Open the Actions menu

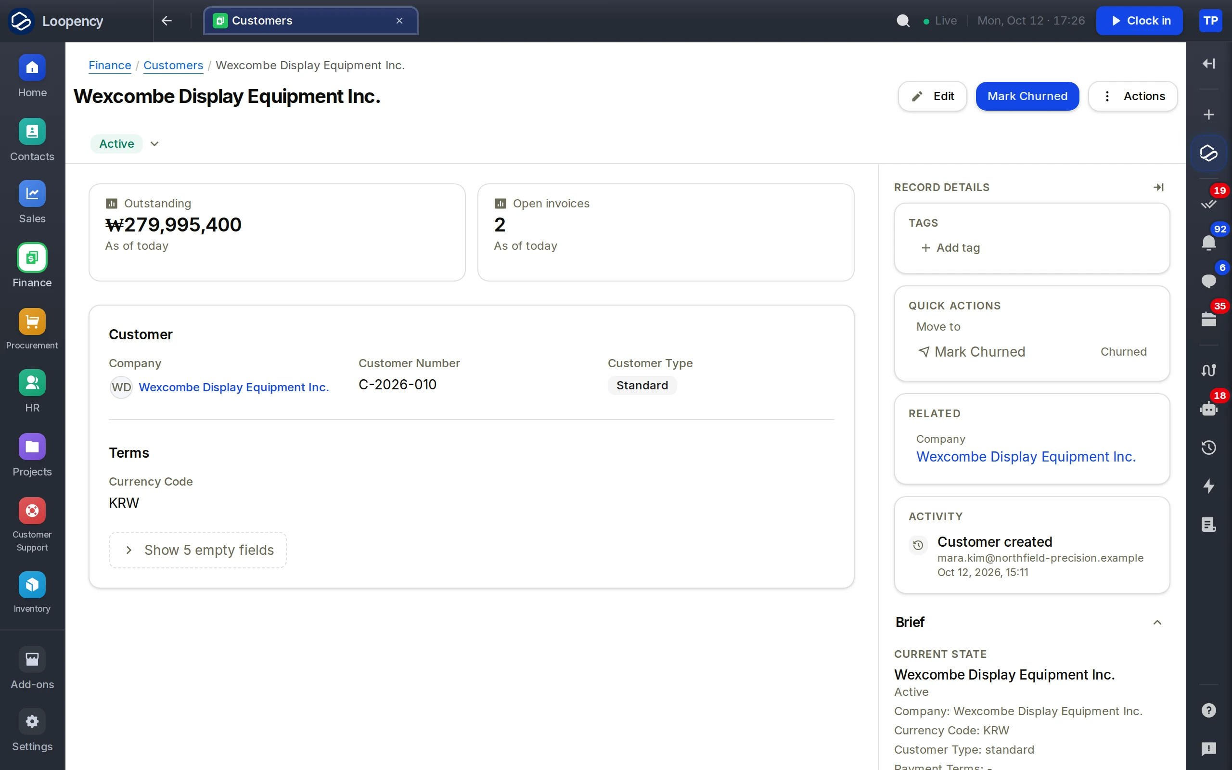point(1133,96)
